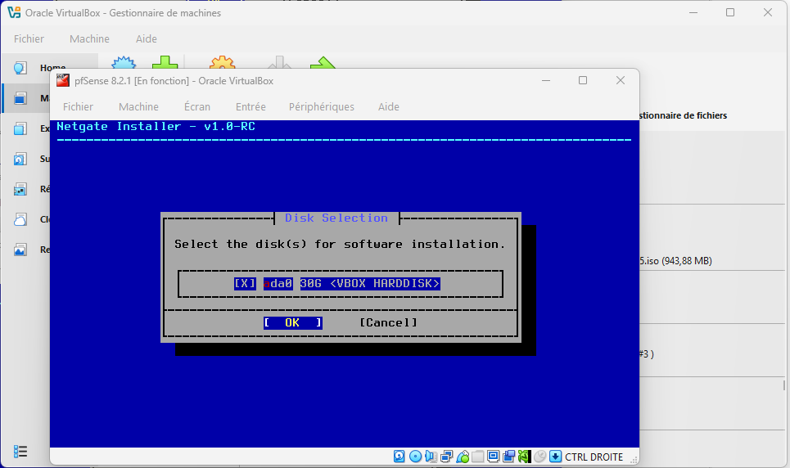Open the Périphériques menu in the VM window
This screenshot has height=468, width=790.
[x=321, y=106]
